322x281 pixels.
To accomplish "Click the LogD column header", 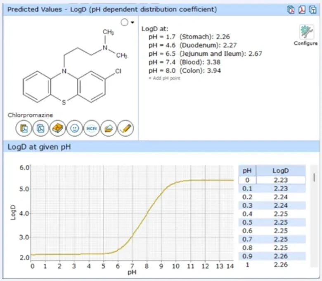I will tap(281, 171).
